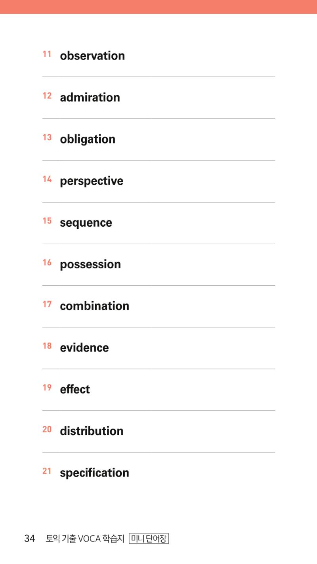The height and width of the screenshot is (564, 317).
Task: Click the orange header bar
Action: (x=158, y=7)
